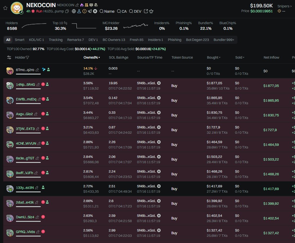
Task: Sort by Sold column
Action: coord(240,57)
